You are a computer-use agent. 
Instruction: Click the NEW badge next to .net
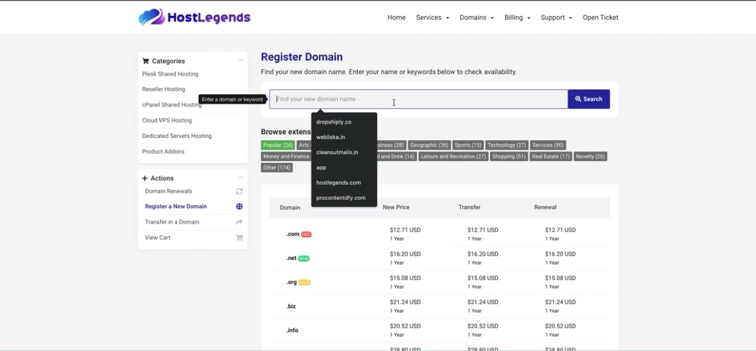coord(304,259)
